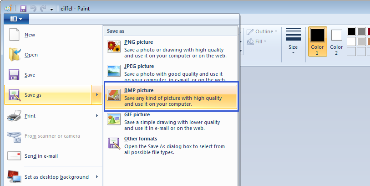The image size is (370, 186).
Task: Close the blue Paint file menu button
Action: pos(16,19)
